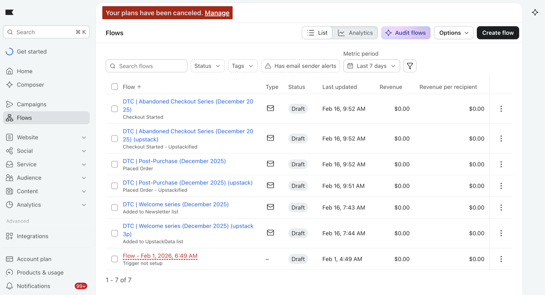
Task: Expand the Website section in sidebar
Action: coord(46,137)
